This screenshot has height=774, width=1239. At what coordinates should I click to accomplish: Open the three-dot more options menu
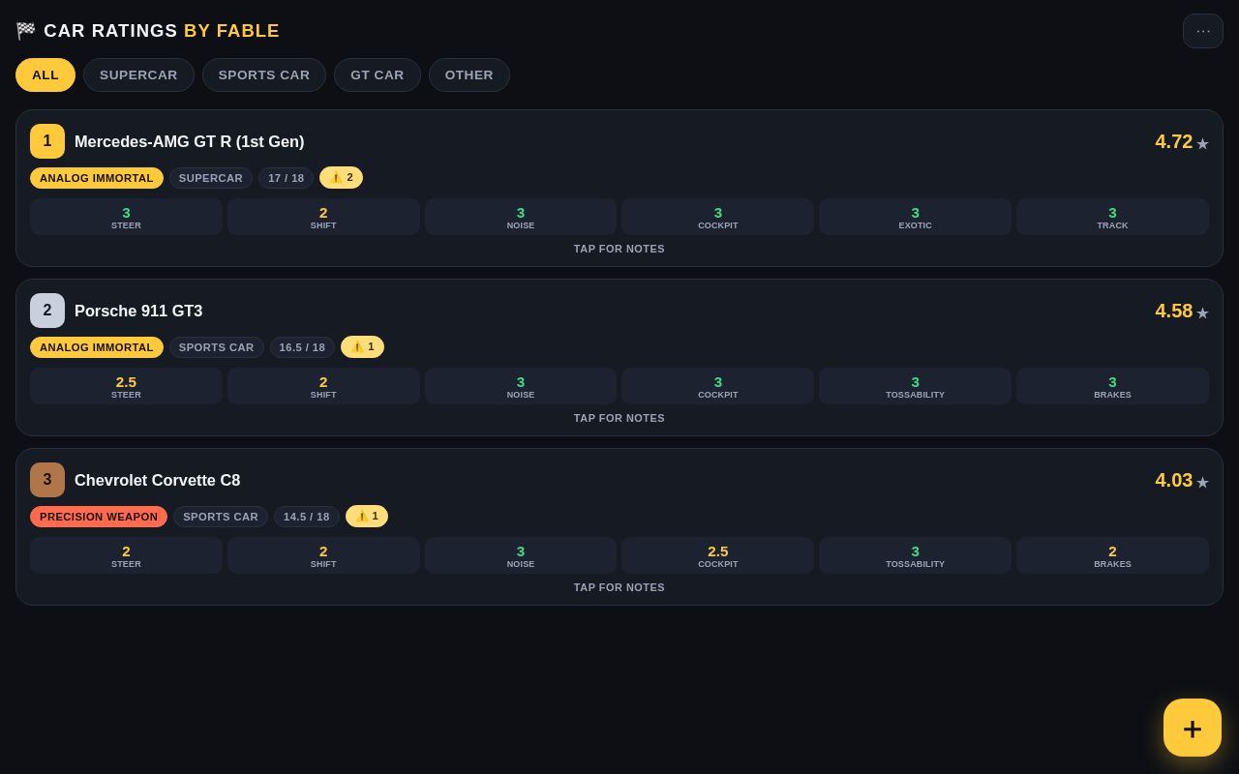(x=1203, y=31)
